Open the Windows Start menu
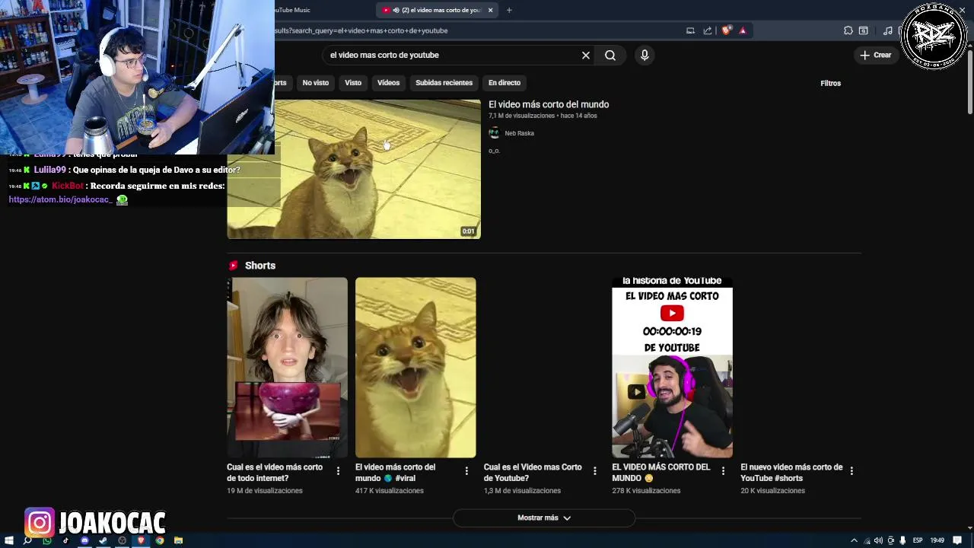The width and height of the screenshot is (974, 548). coord(9,540)
